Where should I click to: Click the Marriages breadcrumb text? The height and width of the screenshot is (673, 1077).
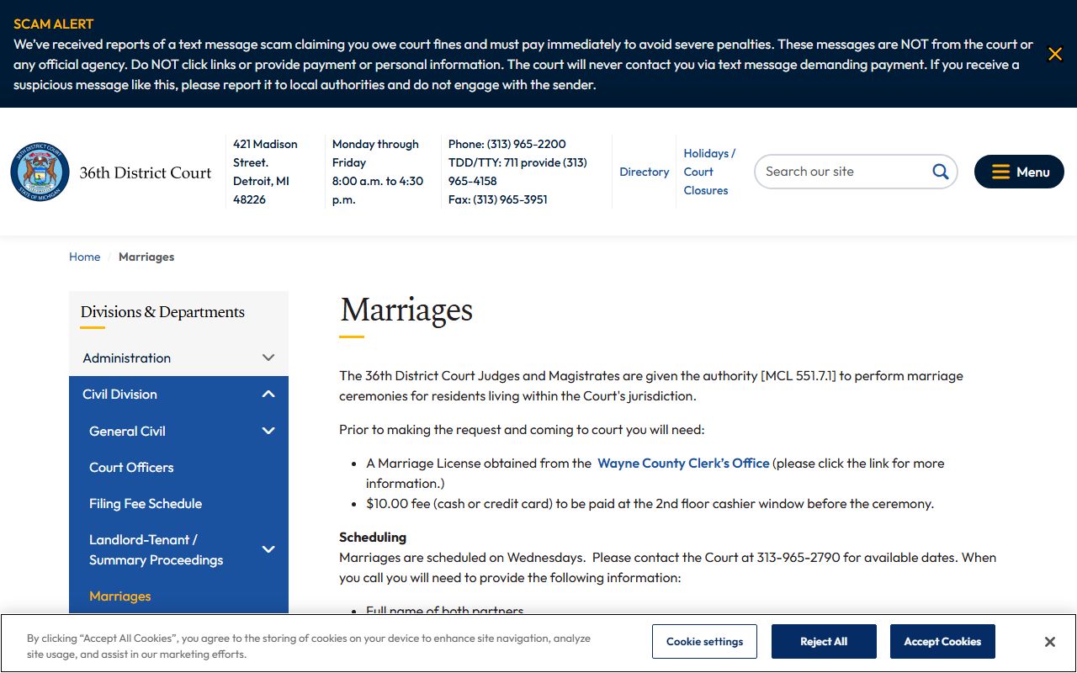146,257
